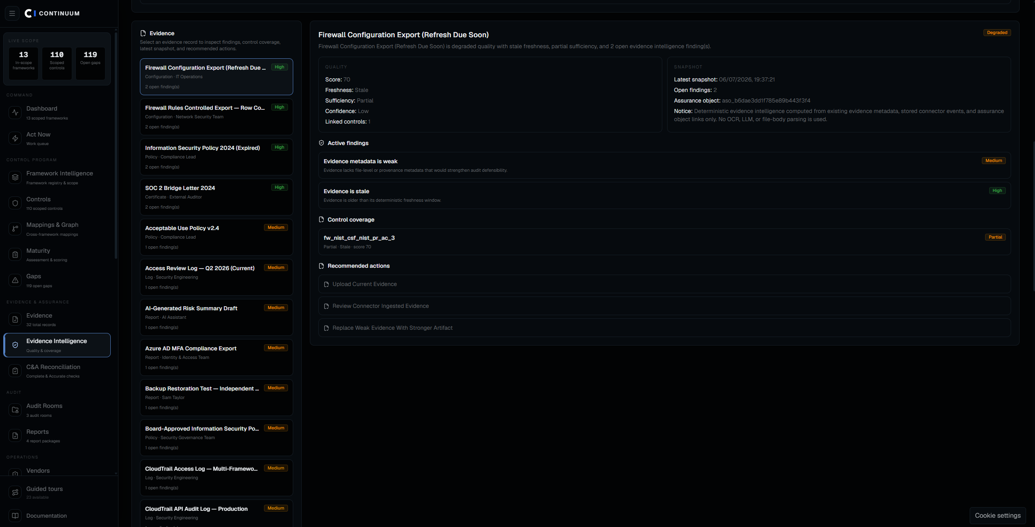1035x527 pixels.
Task: Click the Act Now lightning icon
Action: coord(15,139)
